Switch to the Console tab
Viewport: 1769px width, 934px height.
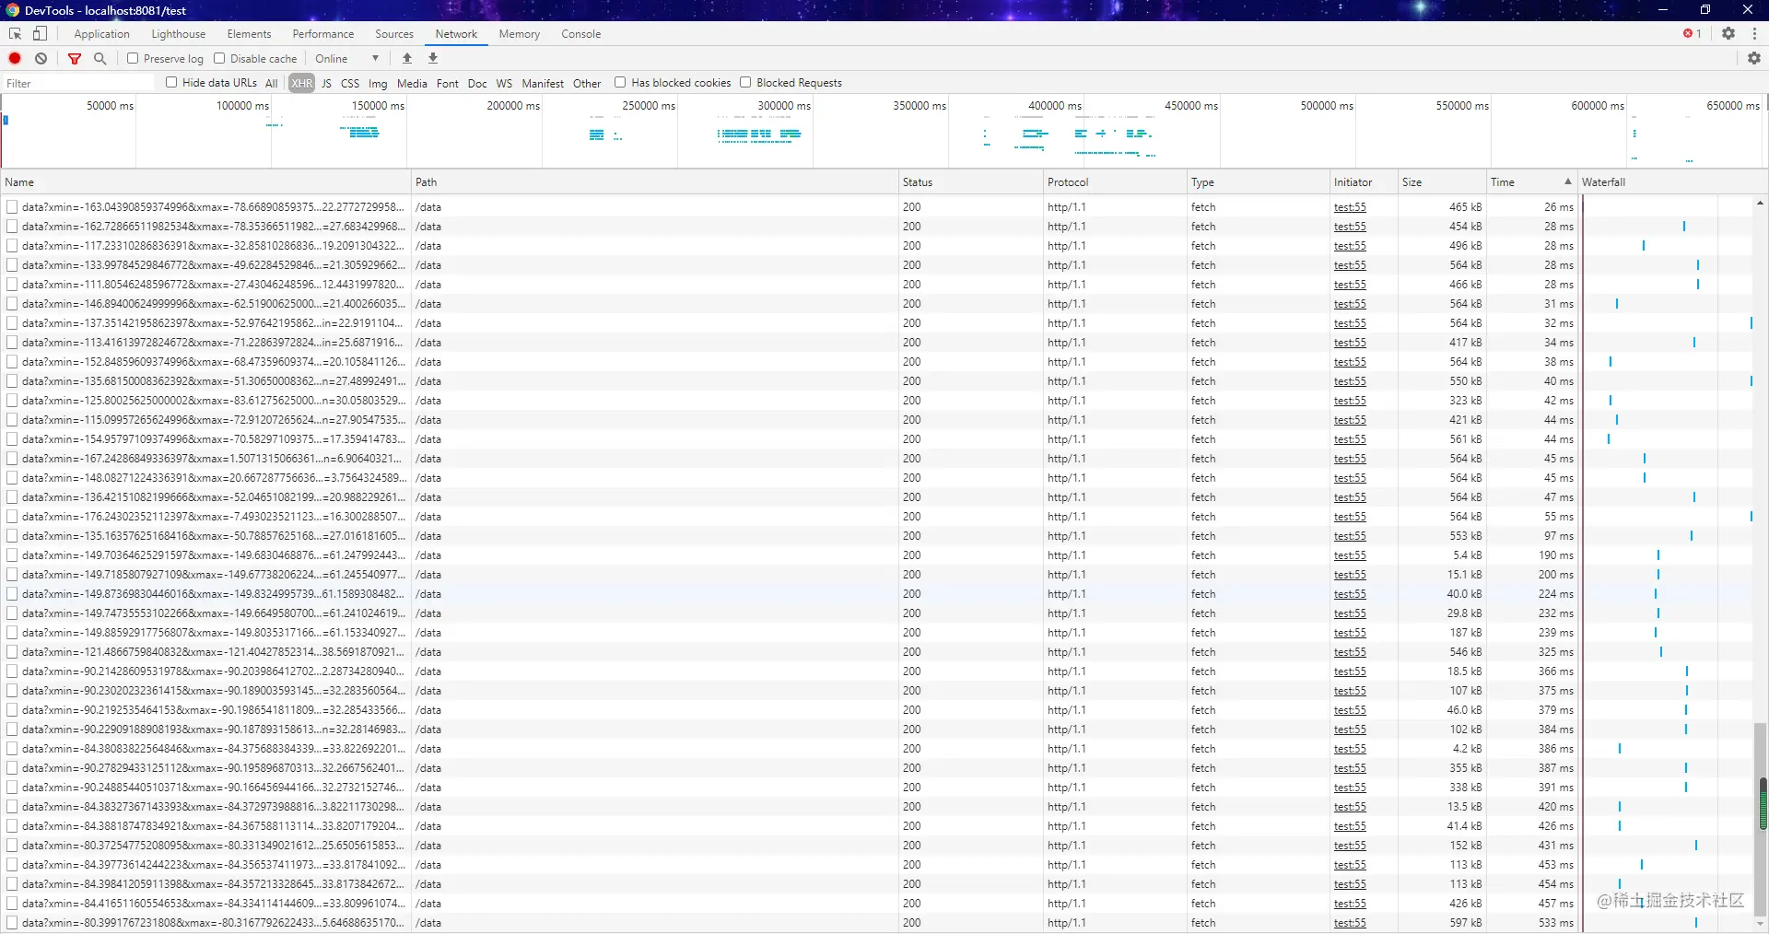(x=580, y=34)
